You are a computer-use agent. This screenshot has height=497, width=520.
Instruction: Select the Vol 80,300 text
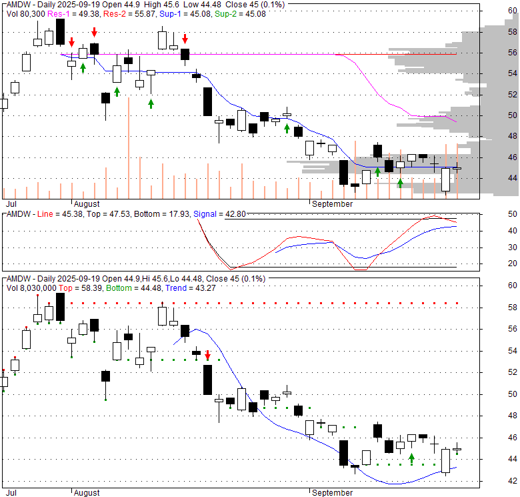coord(26,14)
